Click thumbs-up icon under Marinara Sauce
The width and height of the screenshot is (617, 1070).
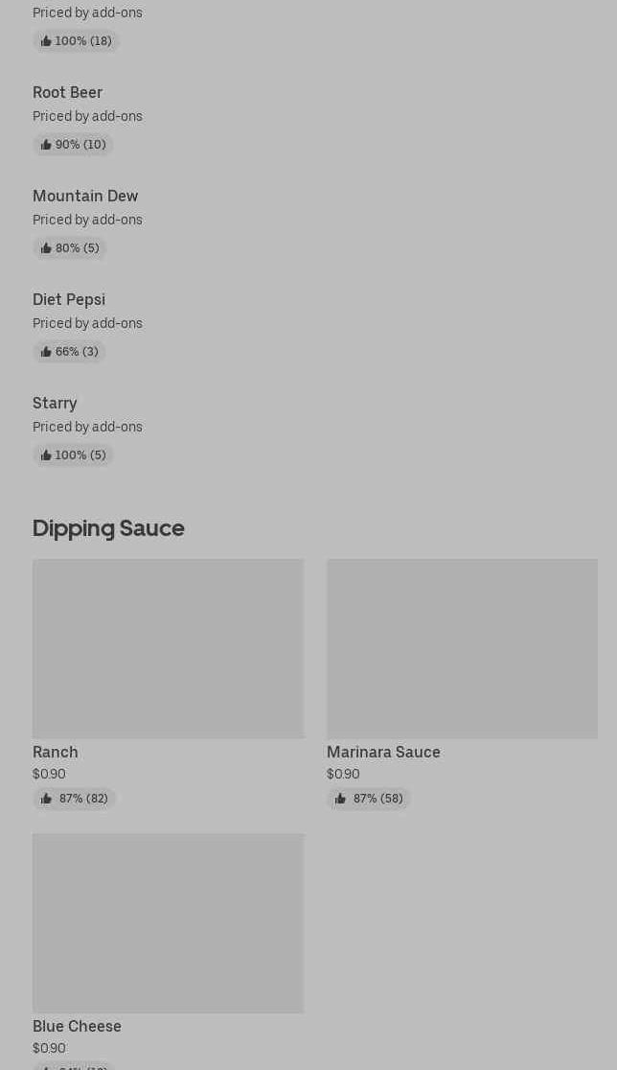pyautogui.click(x=340, y=799)
